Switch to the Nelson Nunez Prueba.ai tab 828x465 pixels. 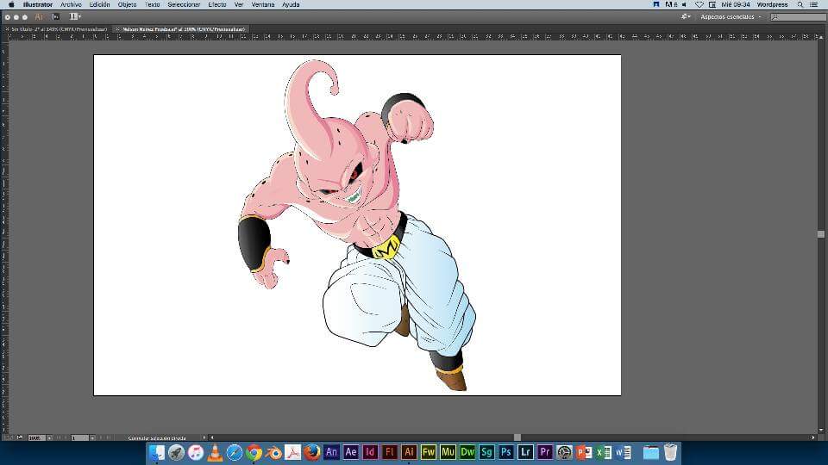pos(184,29)
